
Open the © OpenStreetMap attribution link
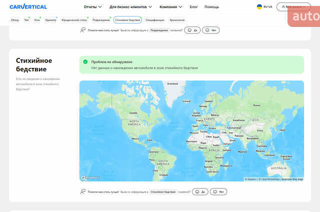click(x=269, y=179)
